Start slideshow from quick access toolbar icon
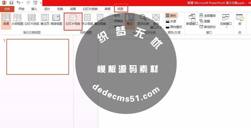 (35, 3)
